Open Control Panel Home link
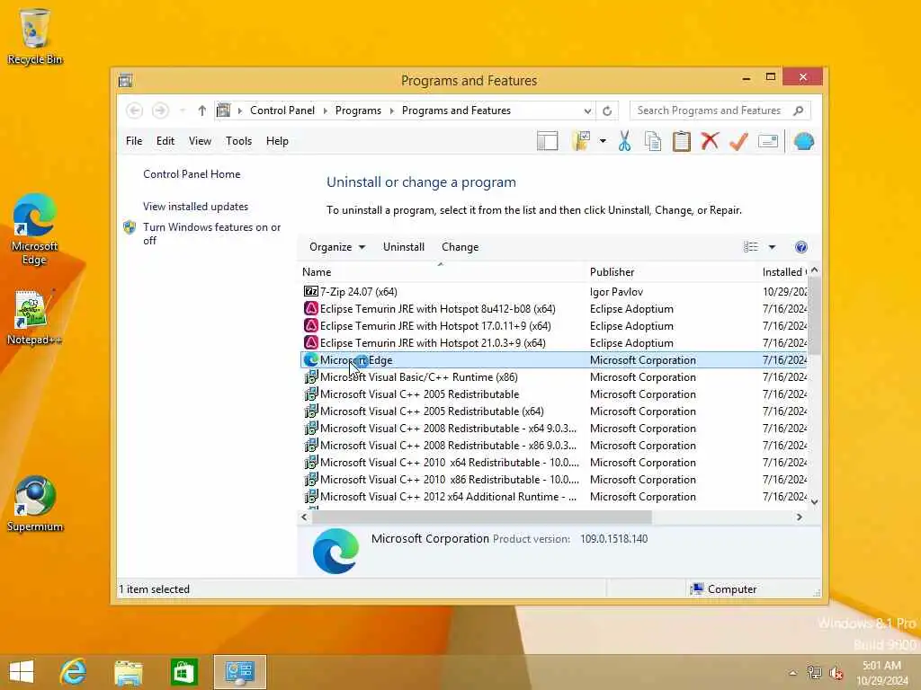The width and height of the screenshot is (921, 690). coord(192,174)
